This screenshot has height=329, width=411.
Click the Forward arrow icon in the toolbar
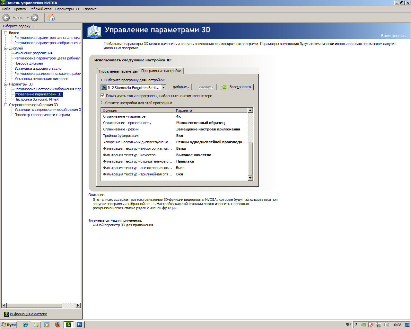click(35, 18)
